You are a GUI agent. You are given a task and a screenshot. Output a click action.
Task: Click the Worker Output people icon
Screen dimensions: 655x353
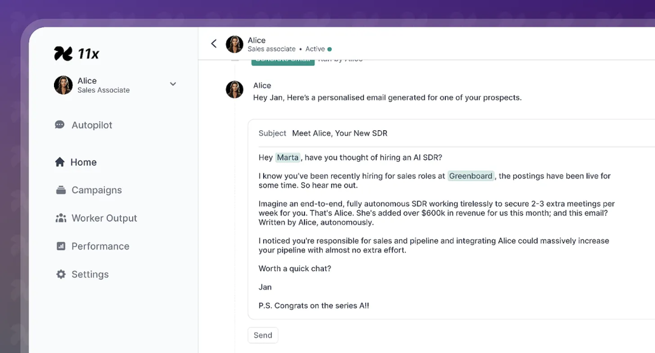click(61, 218)
